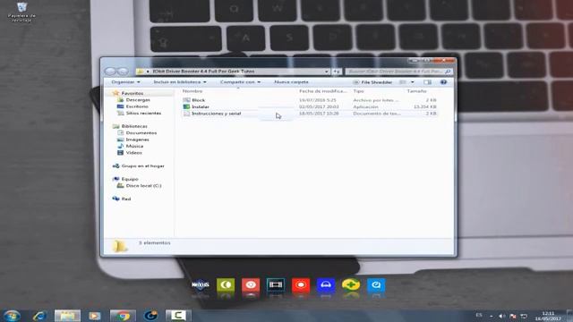Open Compartir con dropdown
The height and width of the screenshot is (322, 573).
tap(240, 82)
